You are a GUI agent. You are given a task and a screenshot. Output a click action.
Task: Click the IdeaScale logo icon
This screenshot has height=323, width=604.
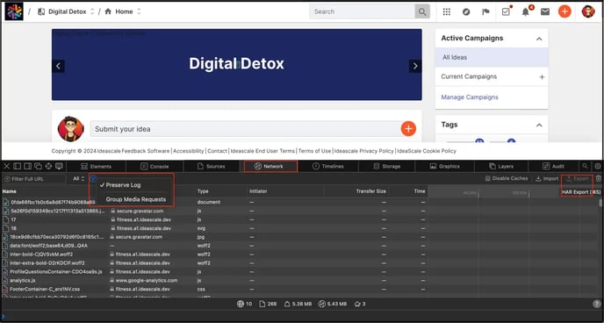tap(14, 11)
